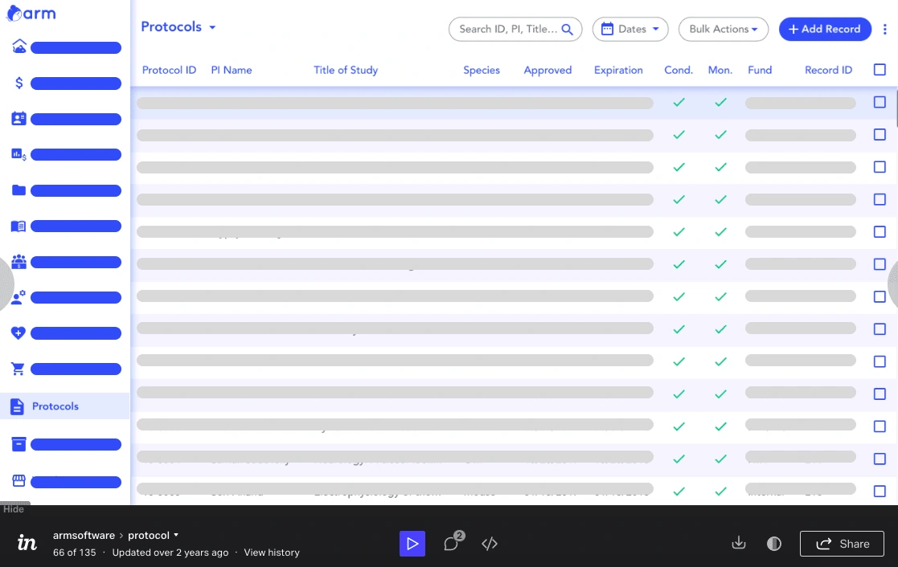Click the Protocols document icon in sidebar
898x567 pixels.
(x=17, y=406)
